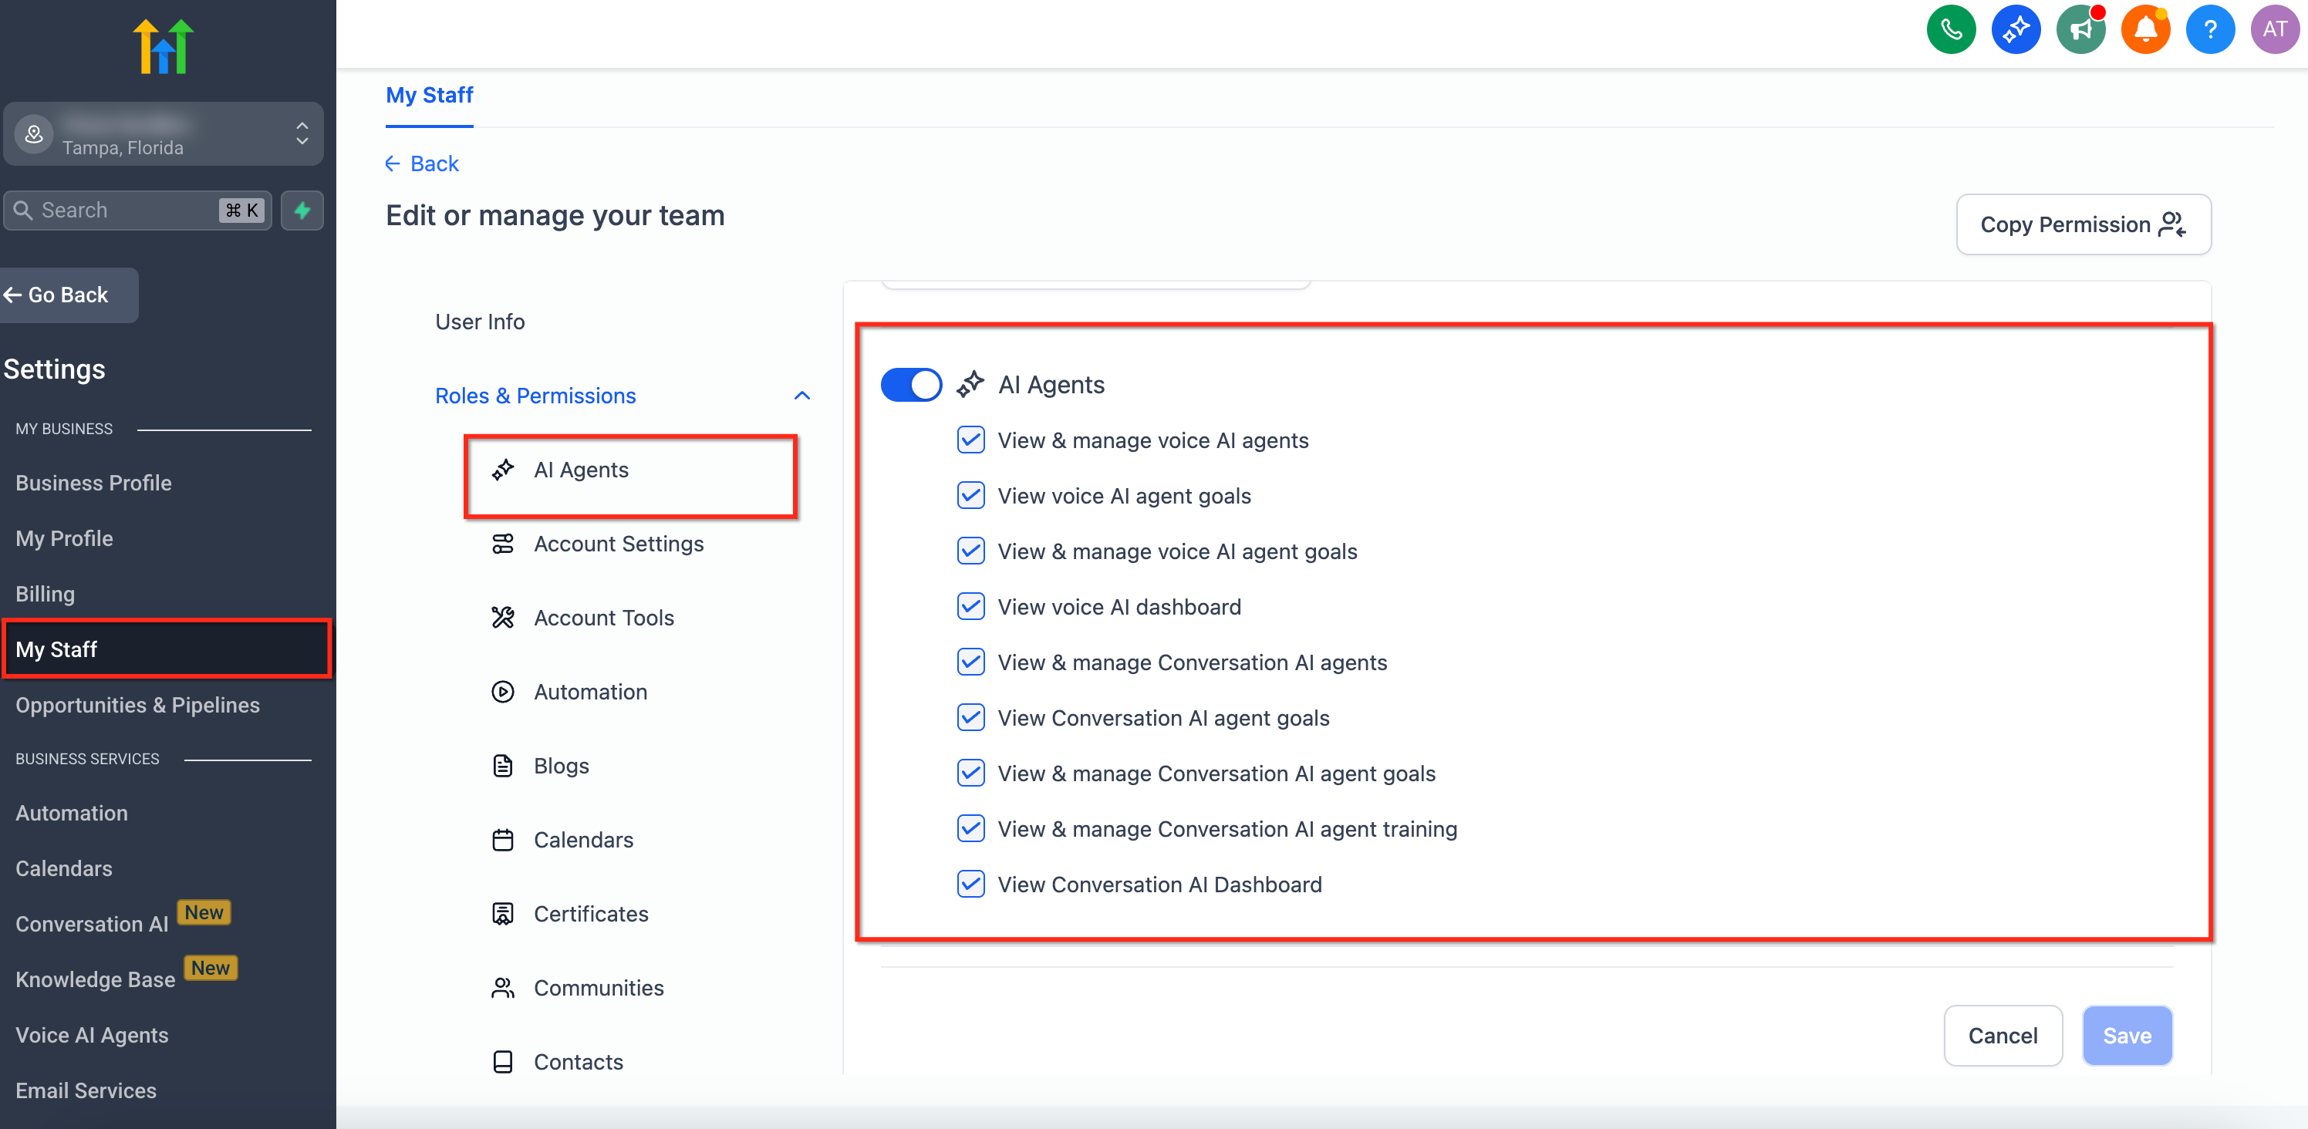The width and height of the screenshot is (2308, 1129).
Task: Open the AT user avatar
Action: 2274,29
